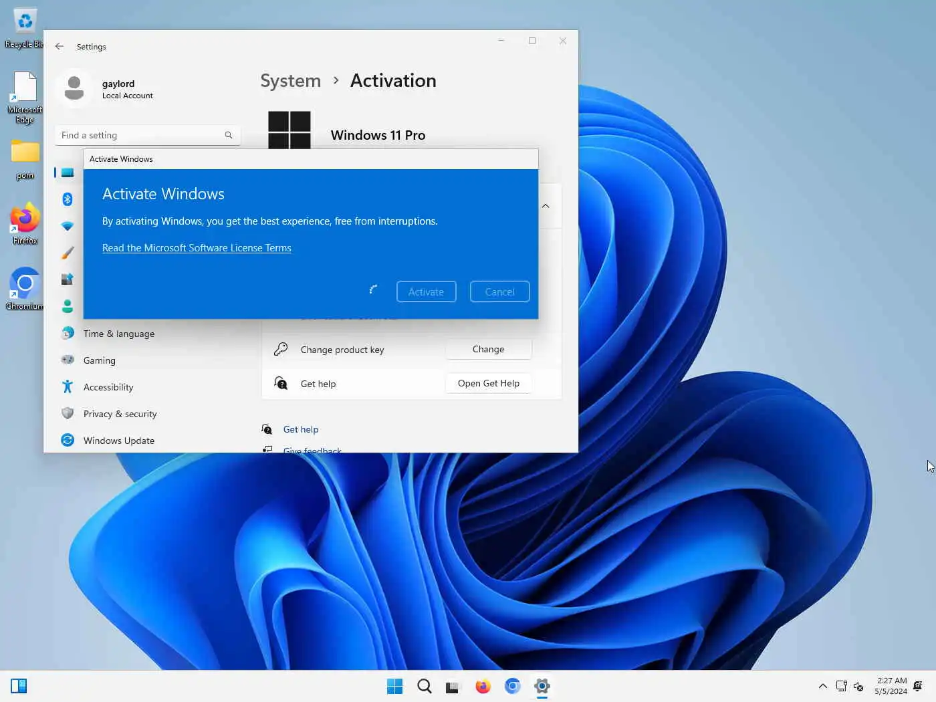The width and height of the screenshot is (936, 702).
Task: Click the Windows logo in Activation page
Action: 289,130
